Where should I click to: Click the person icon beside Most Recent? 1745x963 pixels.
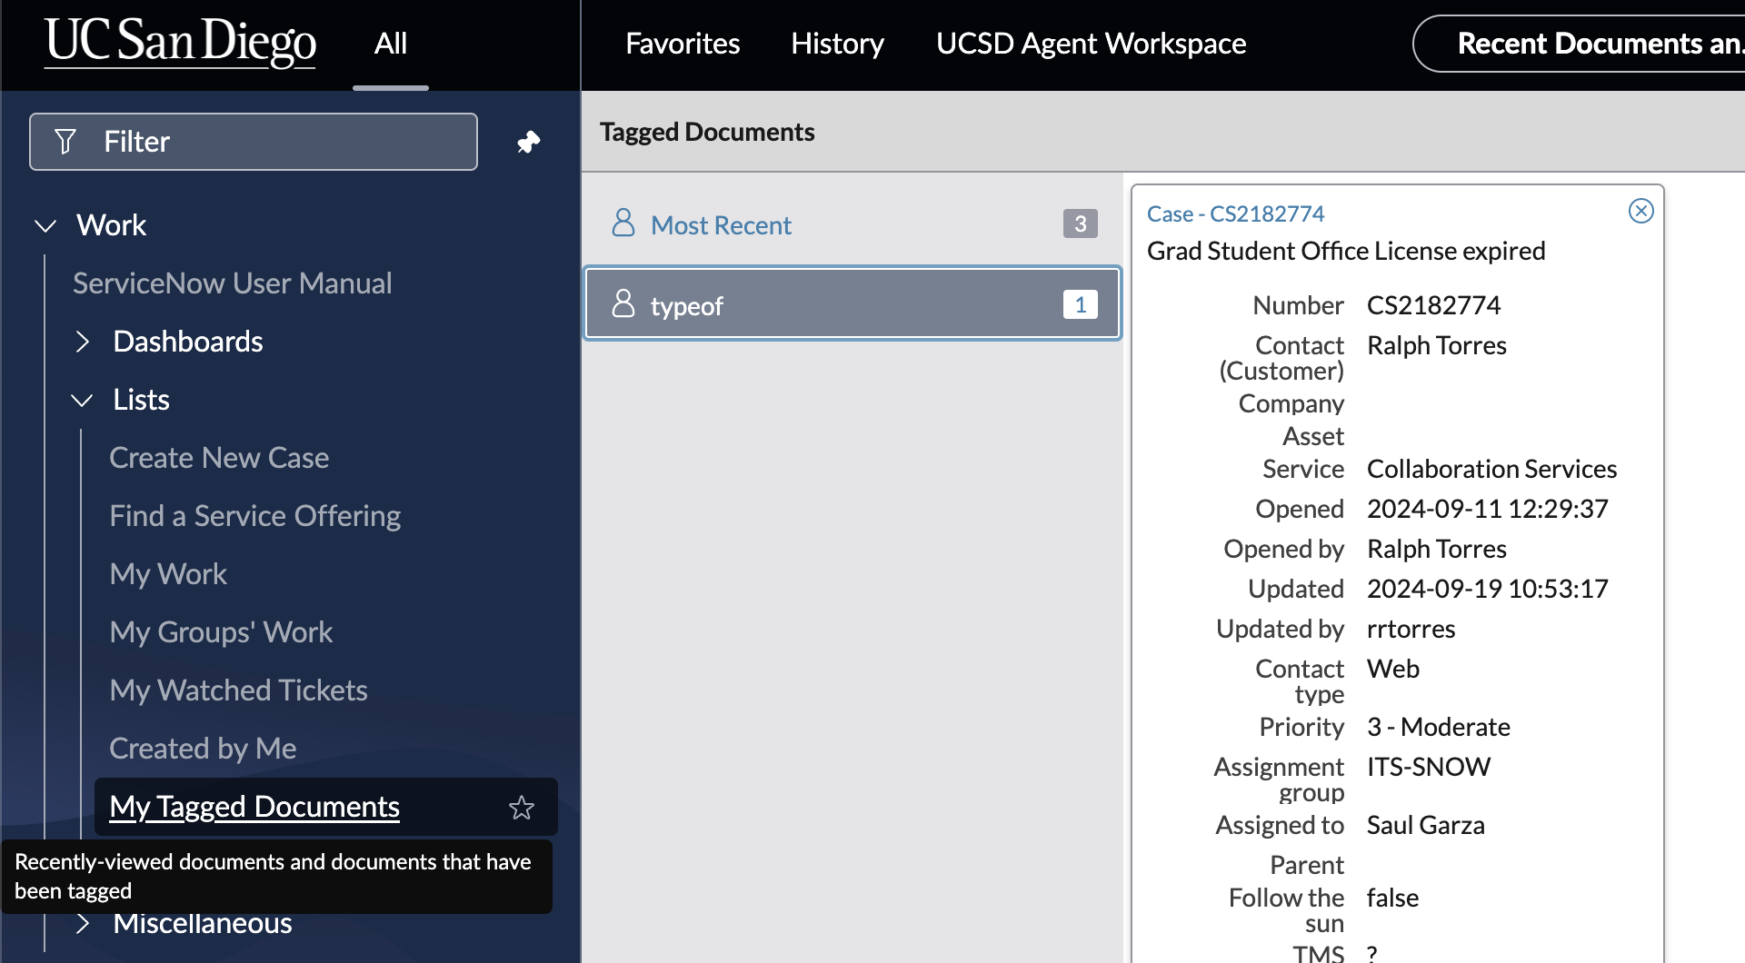pyautogui.click(x=623, y=223)
